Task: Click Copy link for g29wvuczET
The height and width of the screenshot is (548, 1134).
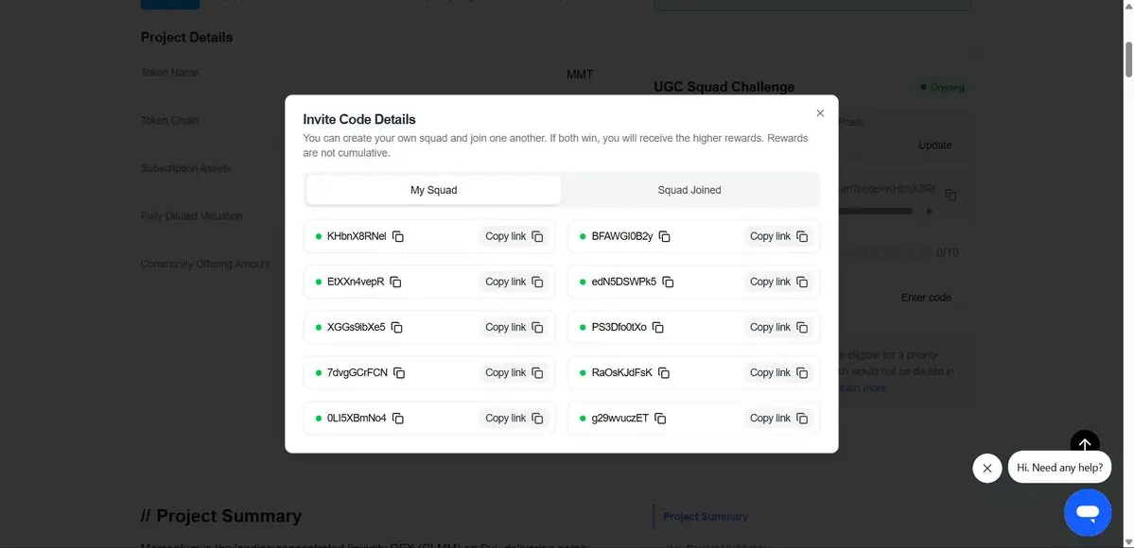Action: (778, 418)
